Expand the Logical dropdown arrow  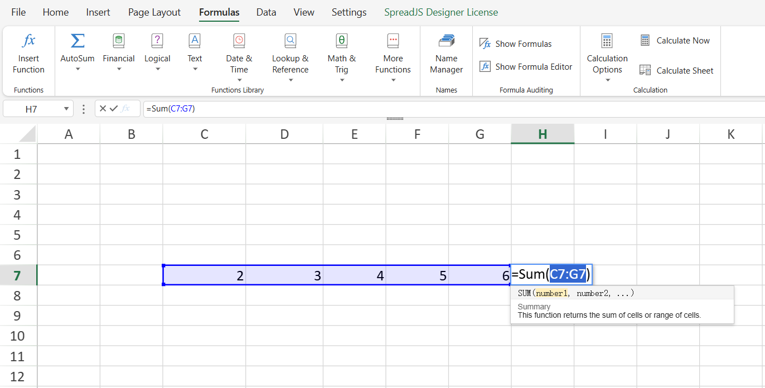point(157,70)
